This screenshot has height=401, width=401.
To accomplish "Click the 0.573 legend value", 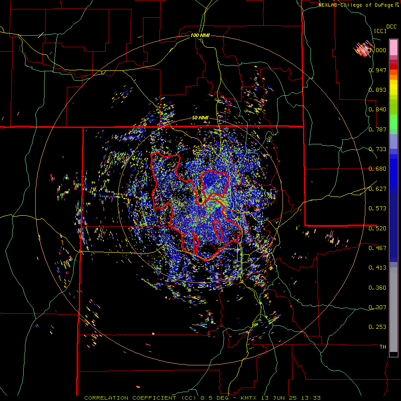I will coord(377,209).
